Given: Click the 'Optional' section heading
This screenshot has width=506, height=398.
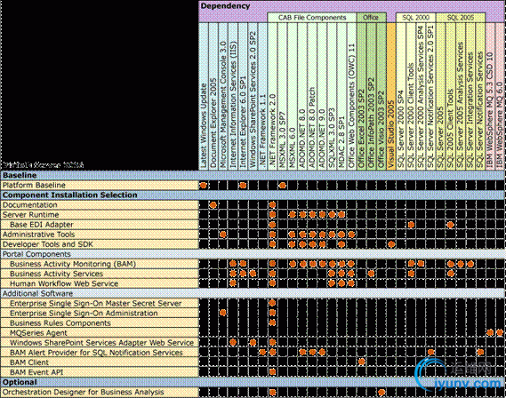Looking at the screenshot, I should pos(20,382).
